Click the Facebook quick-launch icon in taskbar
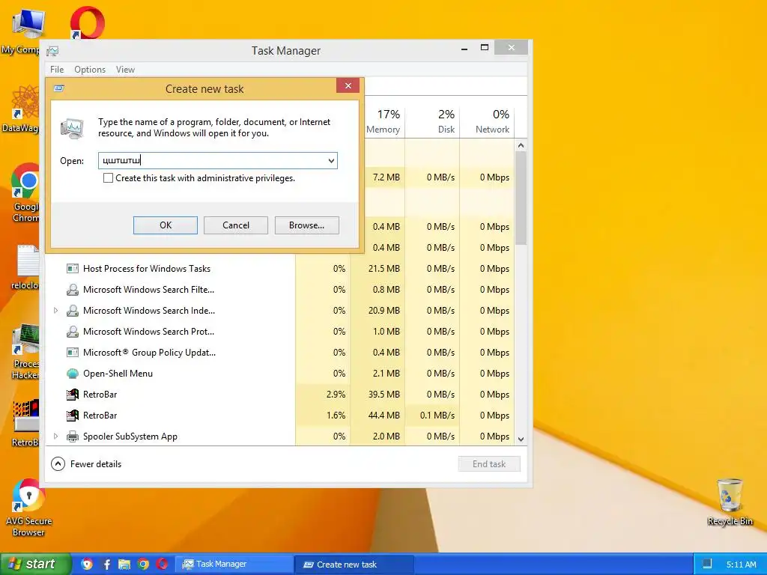Viewport: 767px width, 575px height. pyautogui.click(x=106, y=565)
